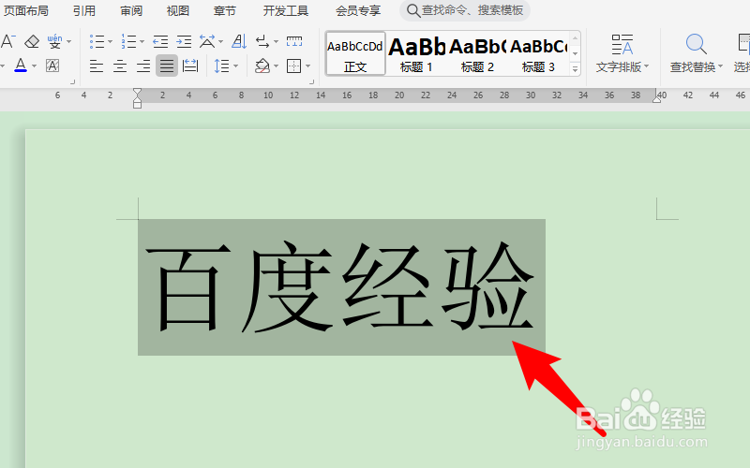Apply 正文 style

355,53
